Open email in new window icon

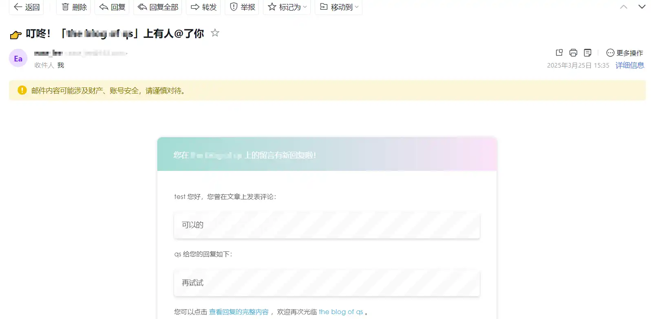[559, 52]
